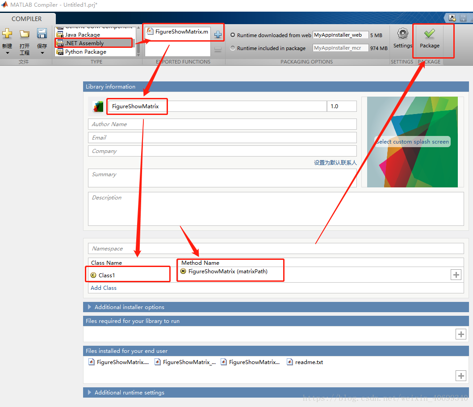Click the Open Project folder icon

[25, 34]
